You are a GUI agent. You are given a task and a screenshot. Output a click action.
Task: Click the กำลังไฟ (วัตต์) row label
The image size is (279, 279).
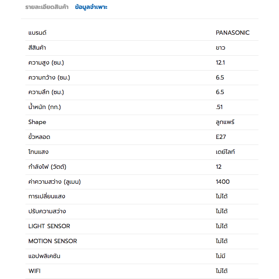coord(47,167)
